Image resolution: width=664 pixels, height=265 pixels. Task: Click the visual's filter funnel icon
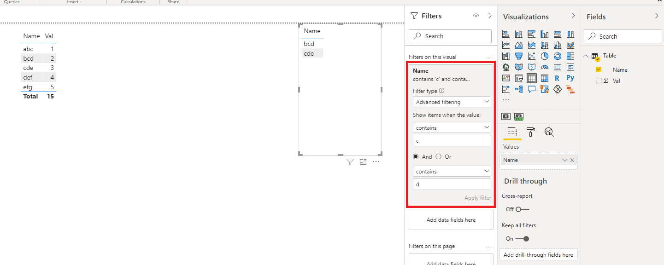tap(350, 162)
